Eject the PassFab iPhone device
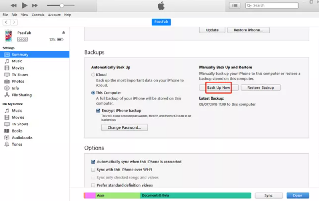The height and width of the screenshot is (201, 319). [63, 33]
